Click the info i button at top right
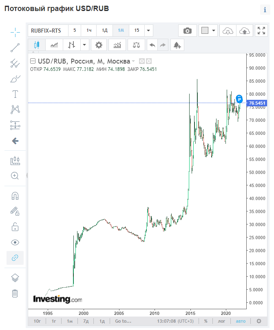The height and width of the screenshot is (330, 274). 265,10
